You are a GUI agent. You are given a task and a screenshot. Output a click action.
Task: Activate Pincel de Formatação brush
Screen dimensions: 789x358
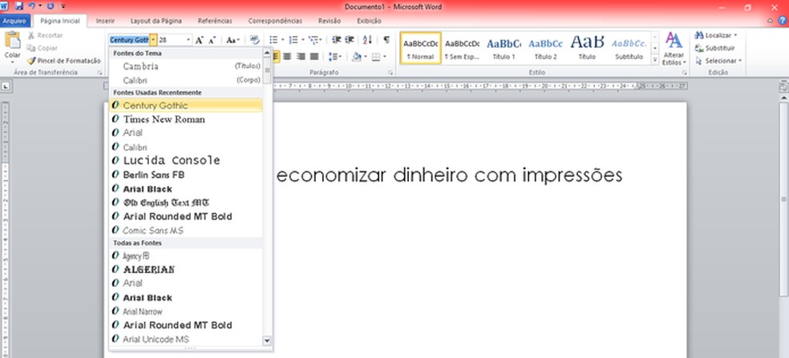point(64,60)
